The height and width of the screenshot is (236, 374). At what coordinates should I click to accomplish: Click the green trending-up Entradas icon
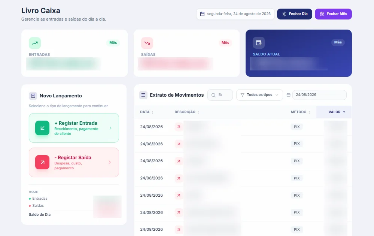pyautogui.click(x=35, y=43)
